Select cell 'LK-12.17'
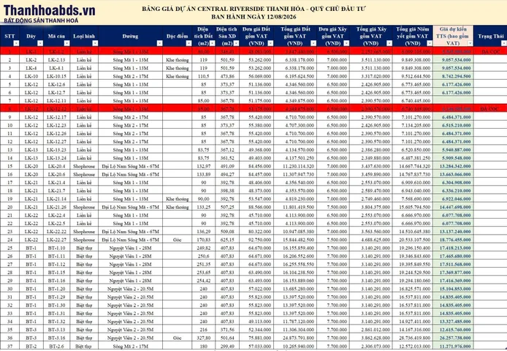Screen dimensions: 507x351 tap(56, 117)
